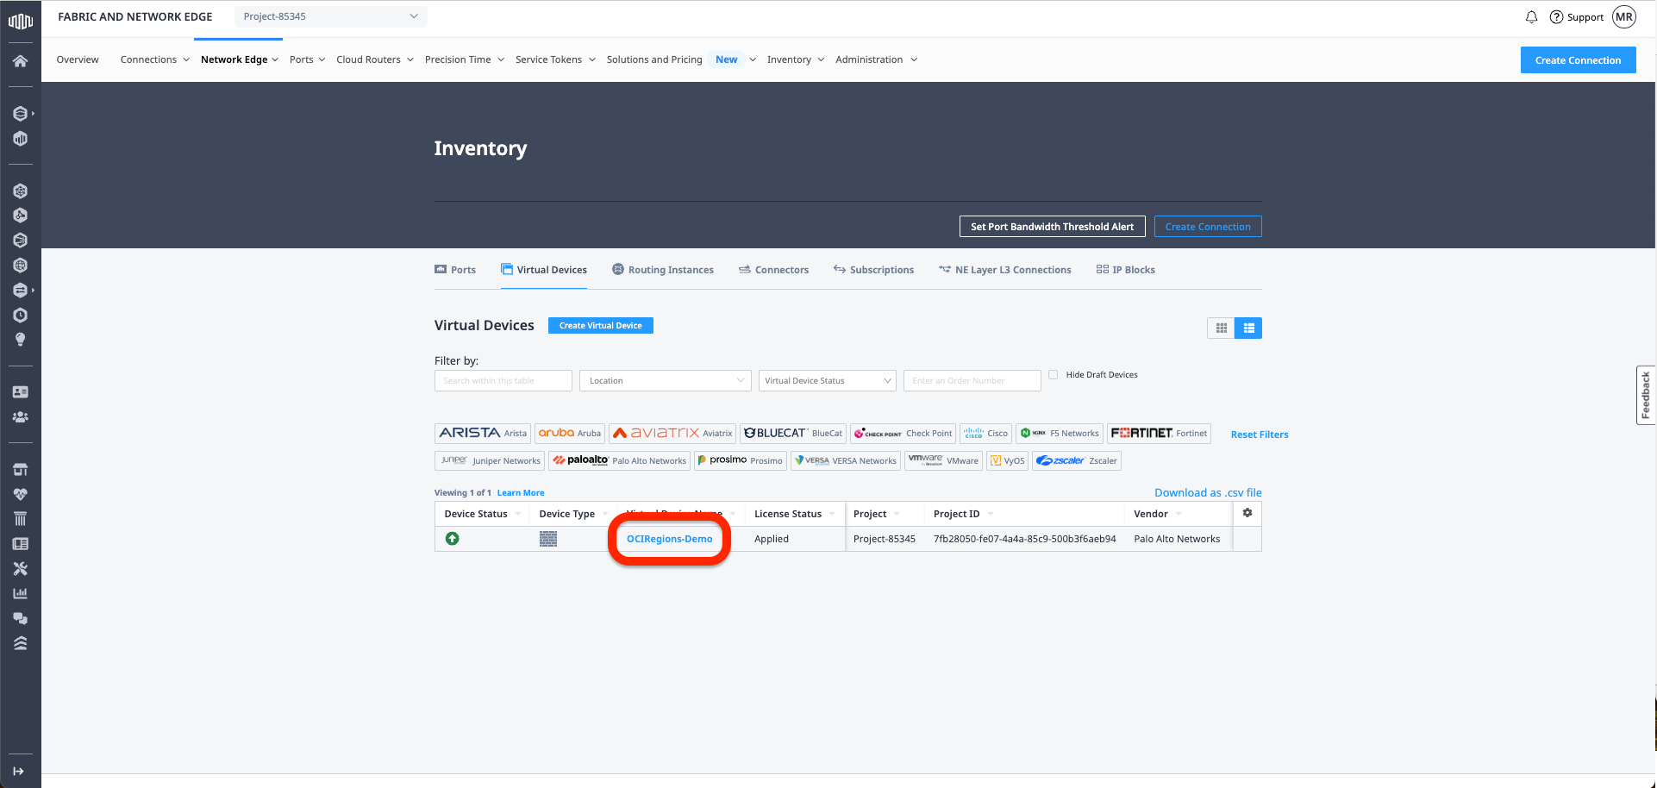Click the Enter an Order Number field

[972, 381]
